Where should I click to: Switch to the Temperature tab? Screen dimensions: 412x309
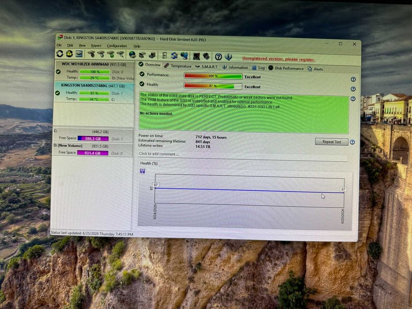pos(178,66)
